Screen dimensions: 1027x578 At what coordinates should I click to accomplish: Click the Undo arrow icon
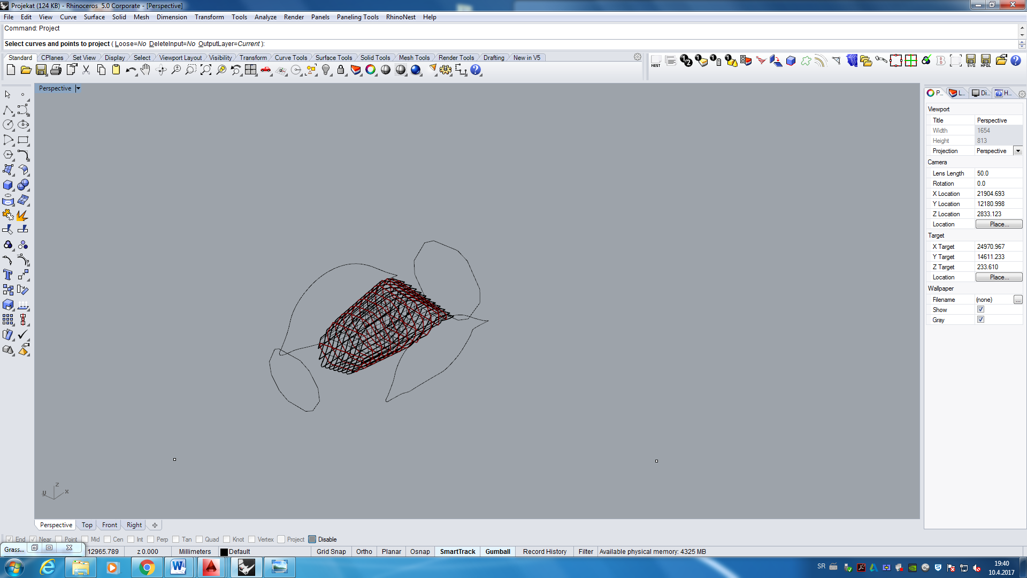point(131,70)
